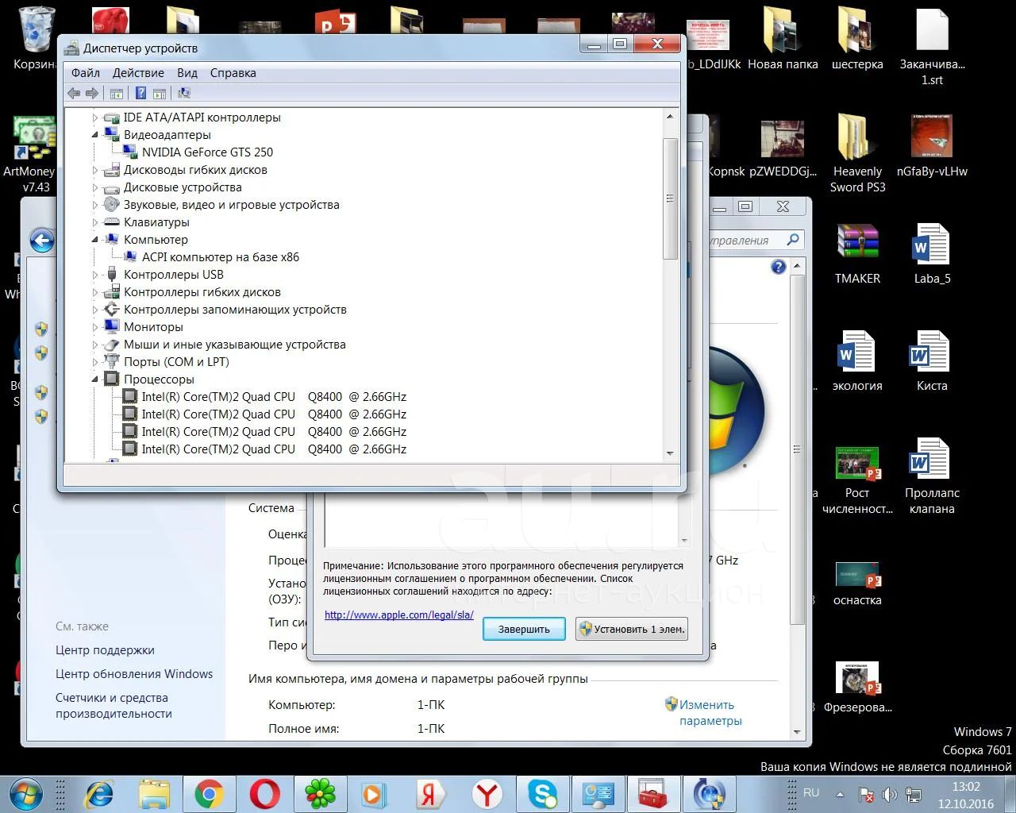Open the apple.com/legal/sla link
The width and height of the screenshot is (1016, 813).
coord(399,615)
